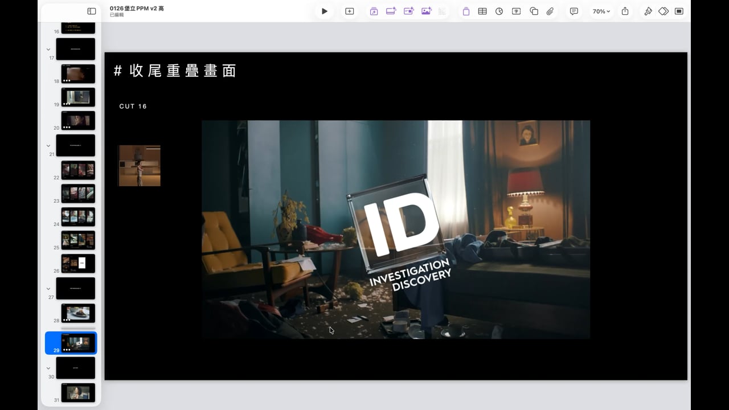
Task: Select slide 22 thumbnail
Action: tap(78, 170)
